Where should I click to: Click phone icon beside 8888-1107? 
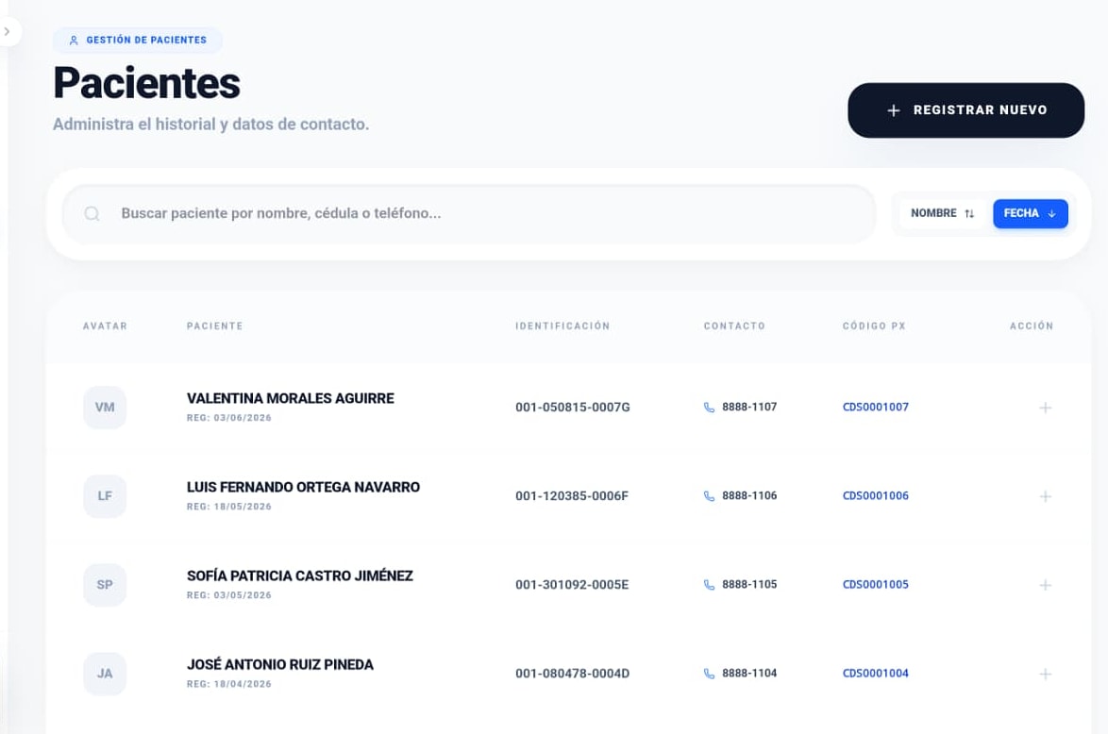pos(709,408)
